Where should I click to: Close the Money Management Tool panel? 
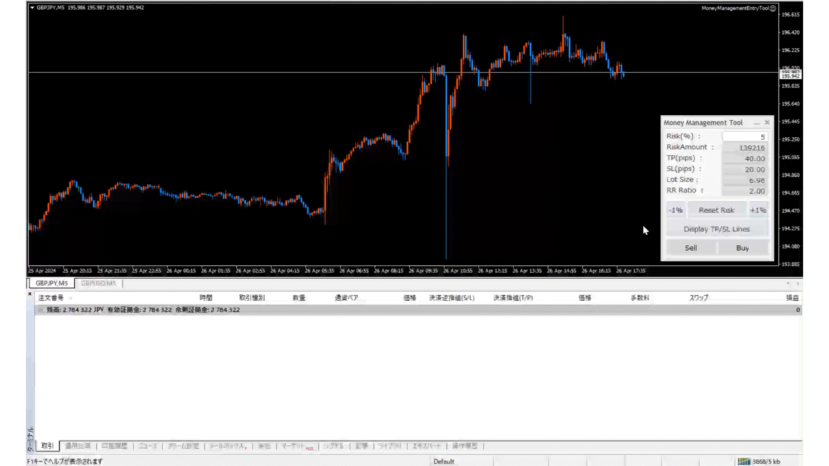767,123
